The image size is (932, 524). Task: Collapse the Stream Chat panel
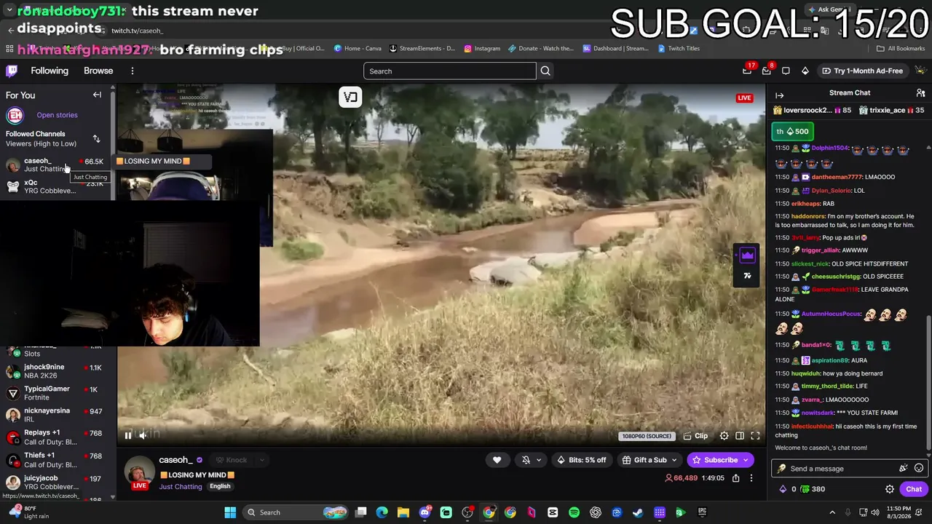coord(779,95)
